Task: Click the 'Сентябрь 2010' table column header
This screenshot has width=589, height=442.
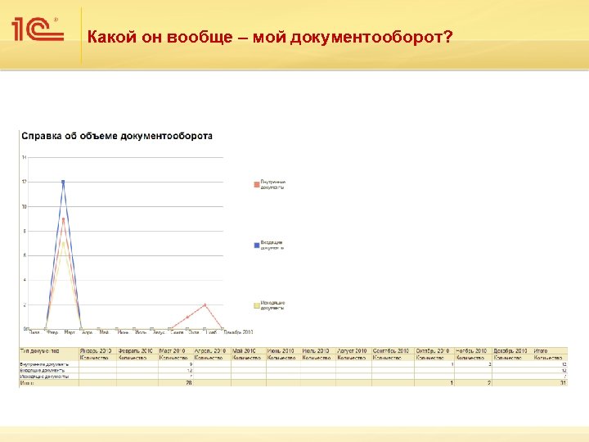Action: pos(391,350)
